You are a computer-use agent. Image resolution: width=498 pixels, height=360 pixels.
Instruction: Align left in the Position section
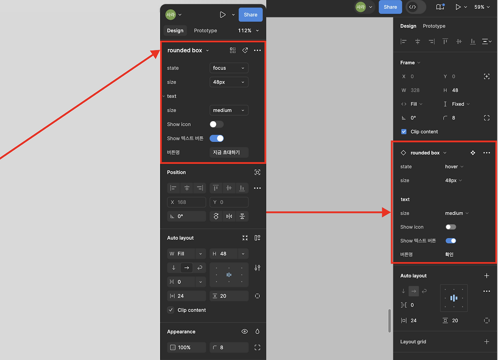174,188
